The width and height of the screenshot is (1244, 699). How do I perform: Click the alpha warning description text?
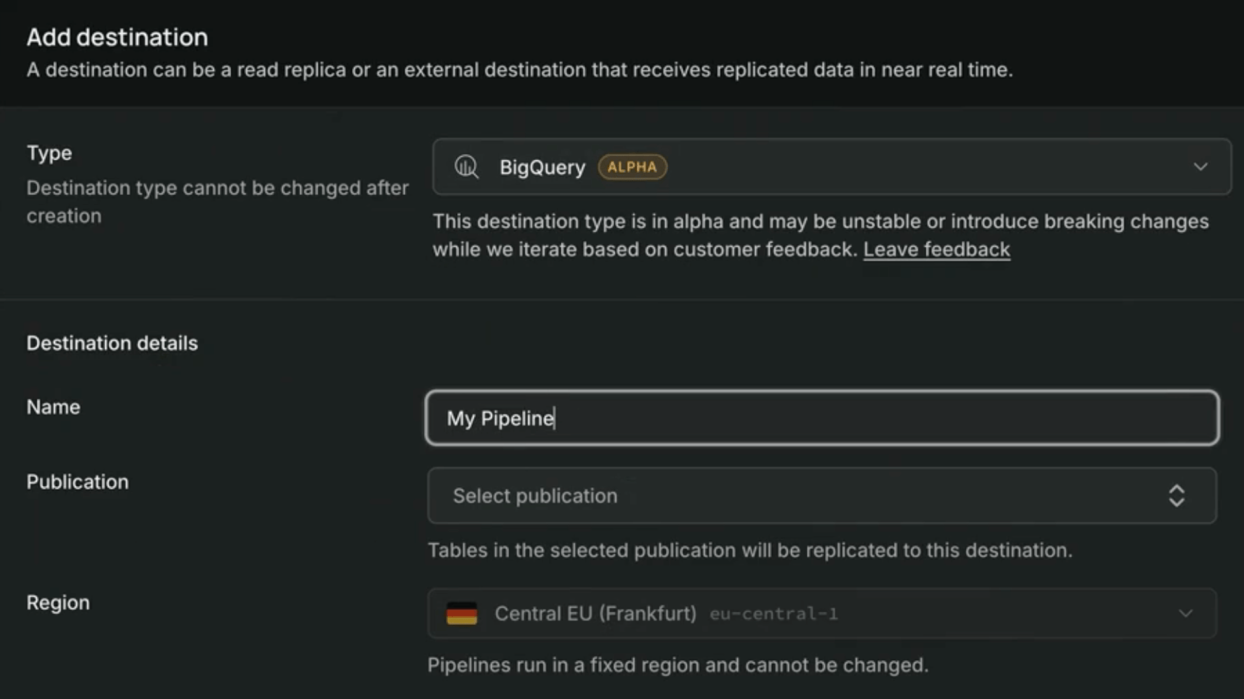pos(821,235)
